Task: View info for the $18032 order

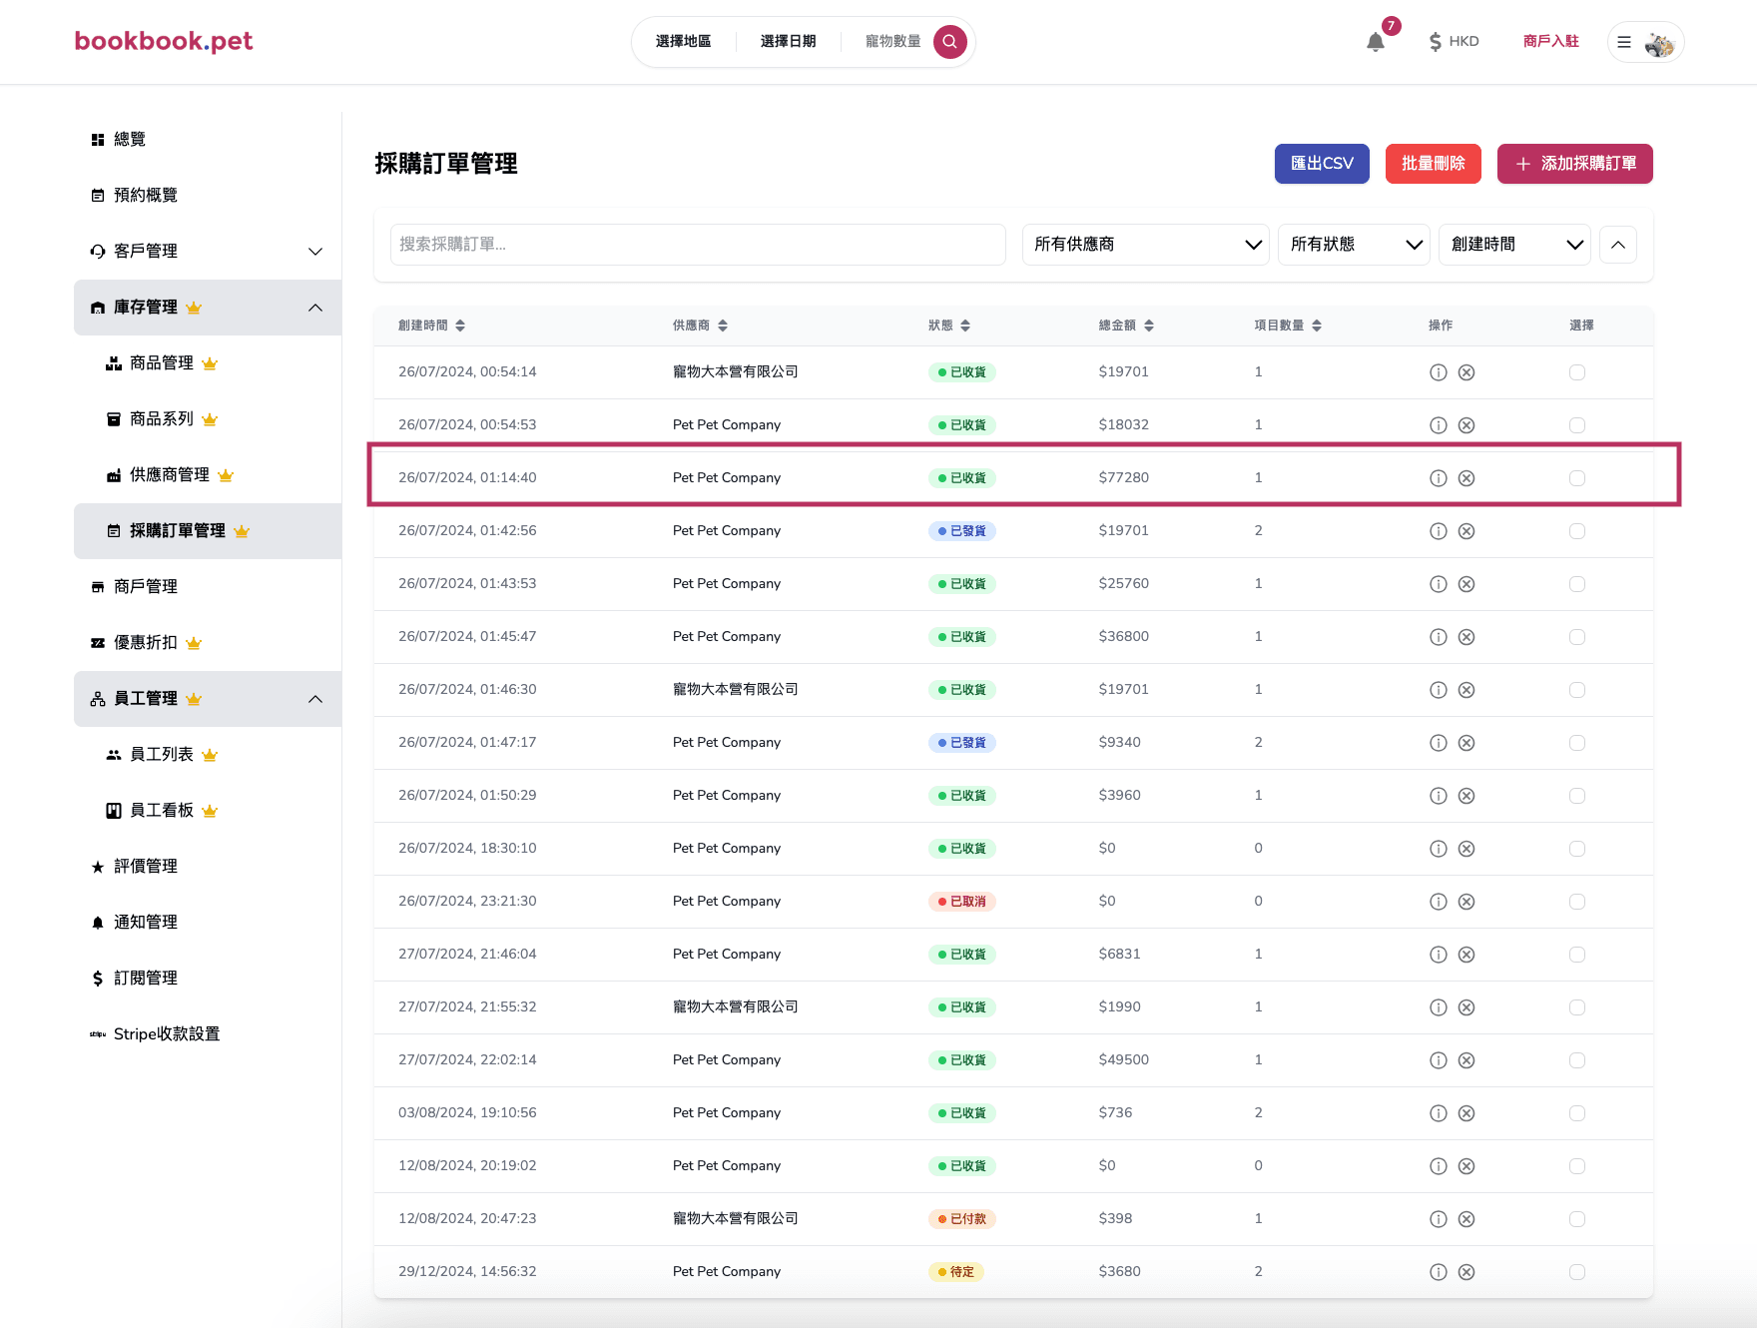Action: [x=1439, y=425]
